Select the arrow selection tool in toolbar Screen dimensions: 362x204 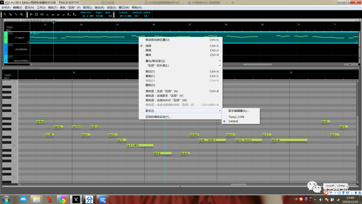pyautogui.click(x=5, y=14)
